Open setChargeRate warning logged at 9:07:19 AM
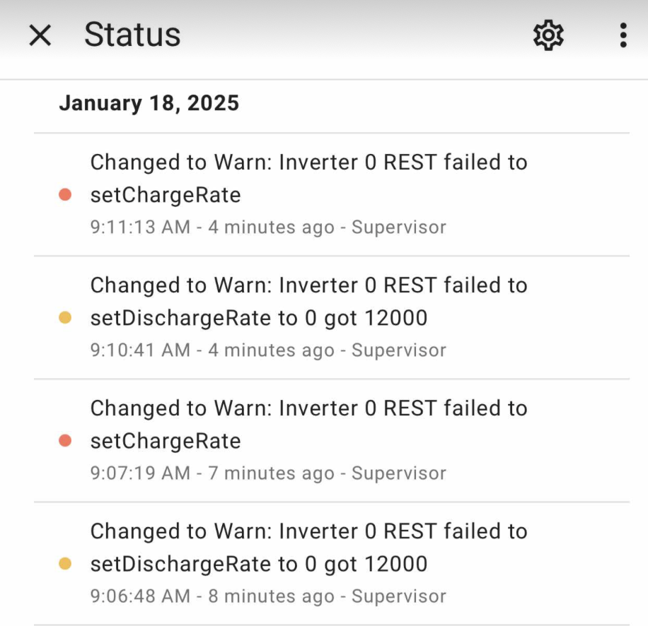This screenshot has width=648, height=626. 332,440
